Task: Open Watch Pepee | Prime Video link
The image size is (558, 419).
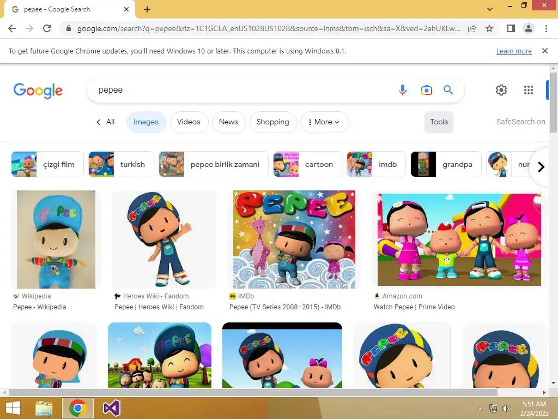Action: coord(414,307)
